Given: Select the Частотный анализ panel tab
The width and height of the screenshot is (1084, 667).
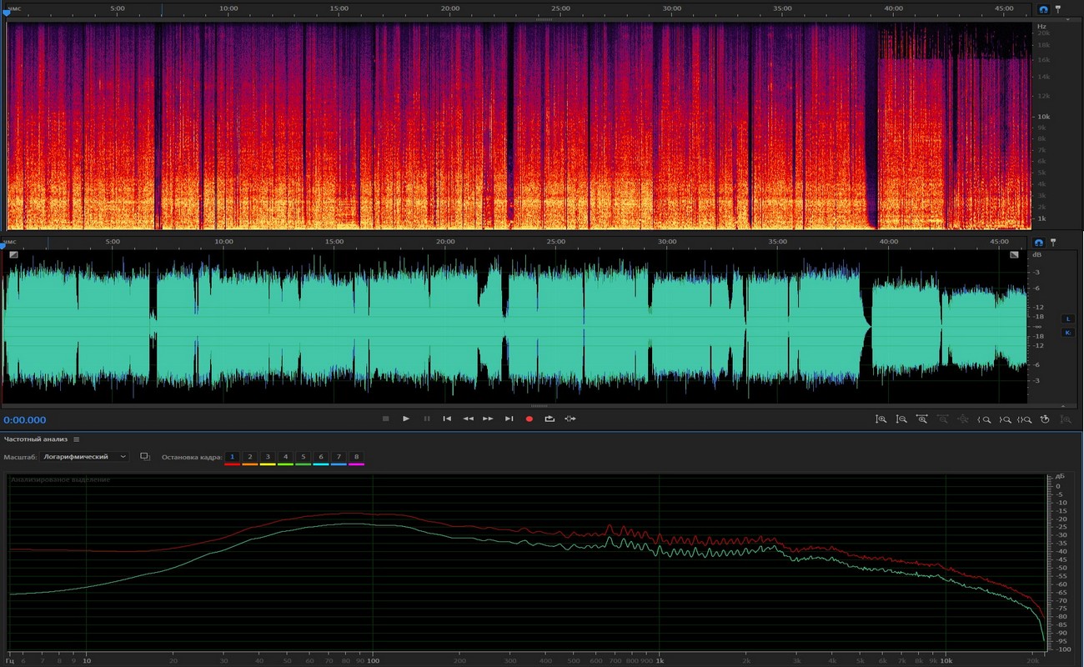Looking at the screenshot, I should pos(37,439).
